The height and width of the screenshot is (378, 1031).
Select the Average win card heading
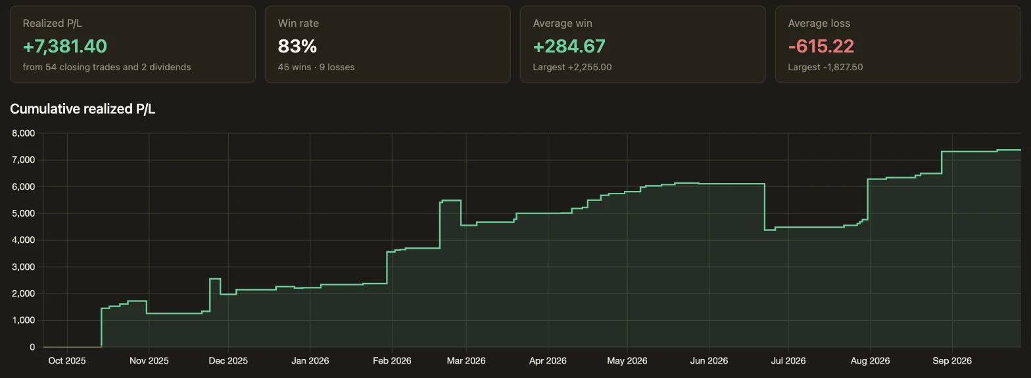coord(562,23)
